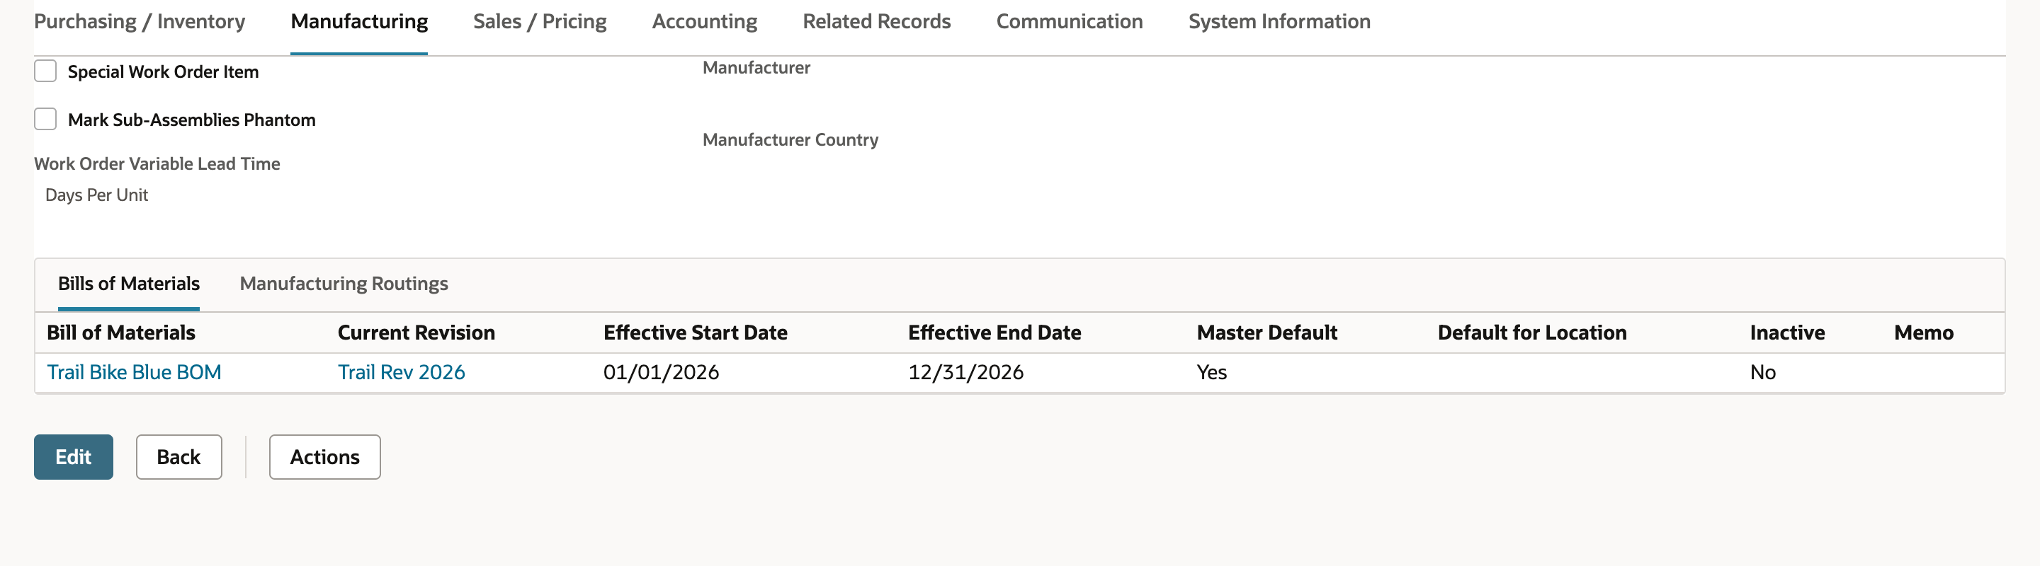Select the Bills of Materials subtab
Image resolution: width=2040 pixels, height=566 pixels.
point(128,283)
